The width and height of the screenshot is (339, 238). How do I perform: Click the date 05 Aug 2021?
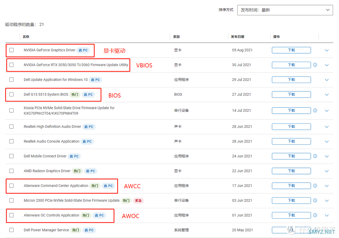[x=242, y=50]
